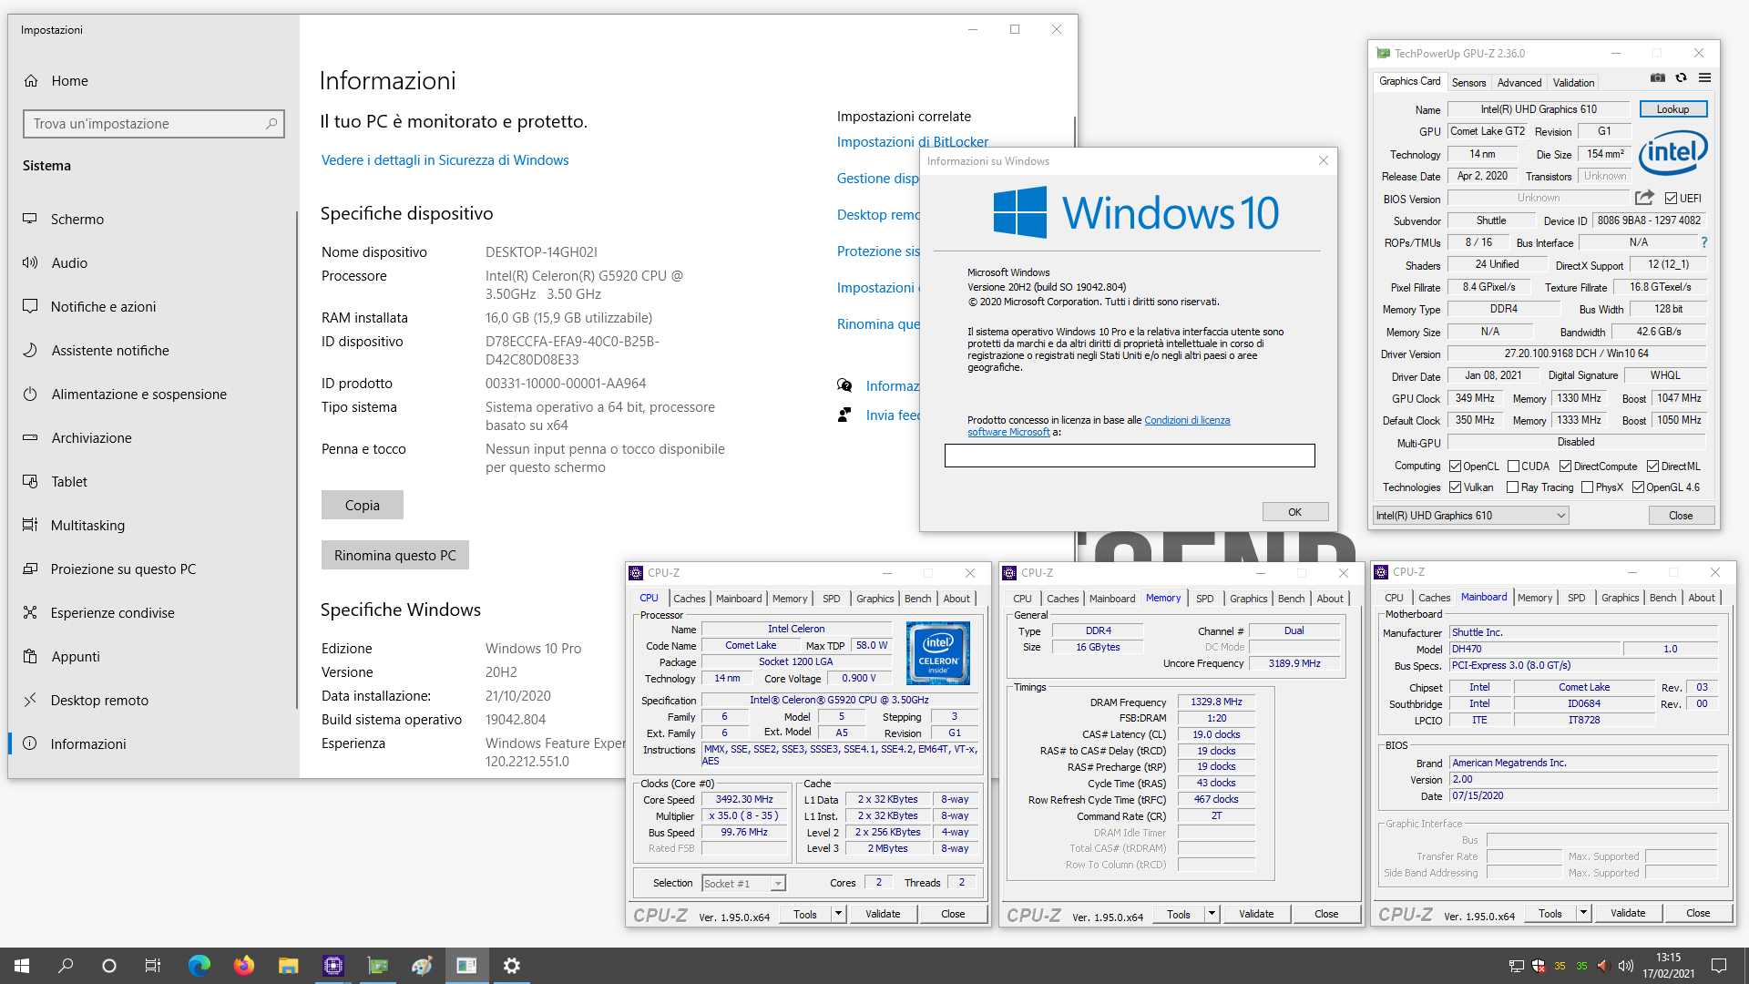This screenshot has height=984, width=1749.
Task: Toggle the DirectML checkbox
Action: pos(1652,466)
